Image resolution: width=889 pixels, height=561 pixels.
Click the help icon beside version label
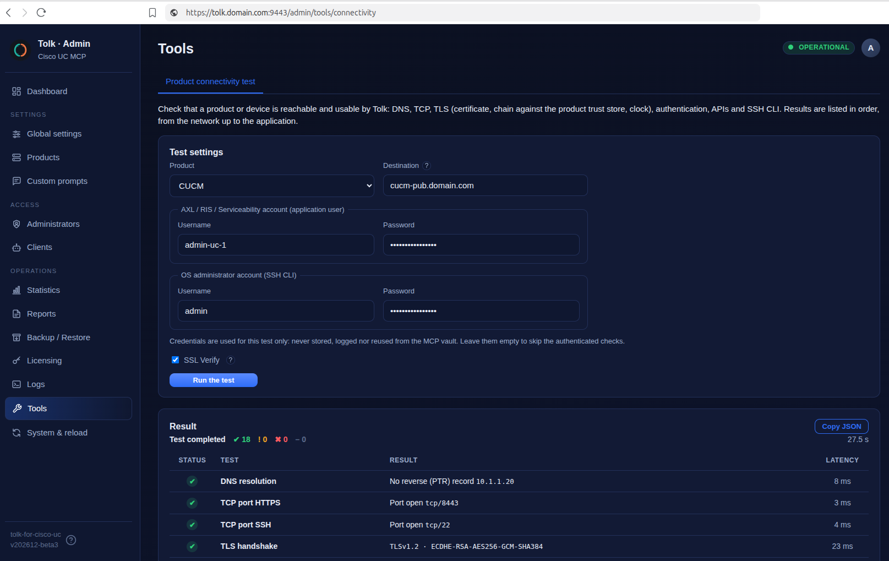point(71,540)
